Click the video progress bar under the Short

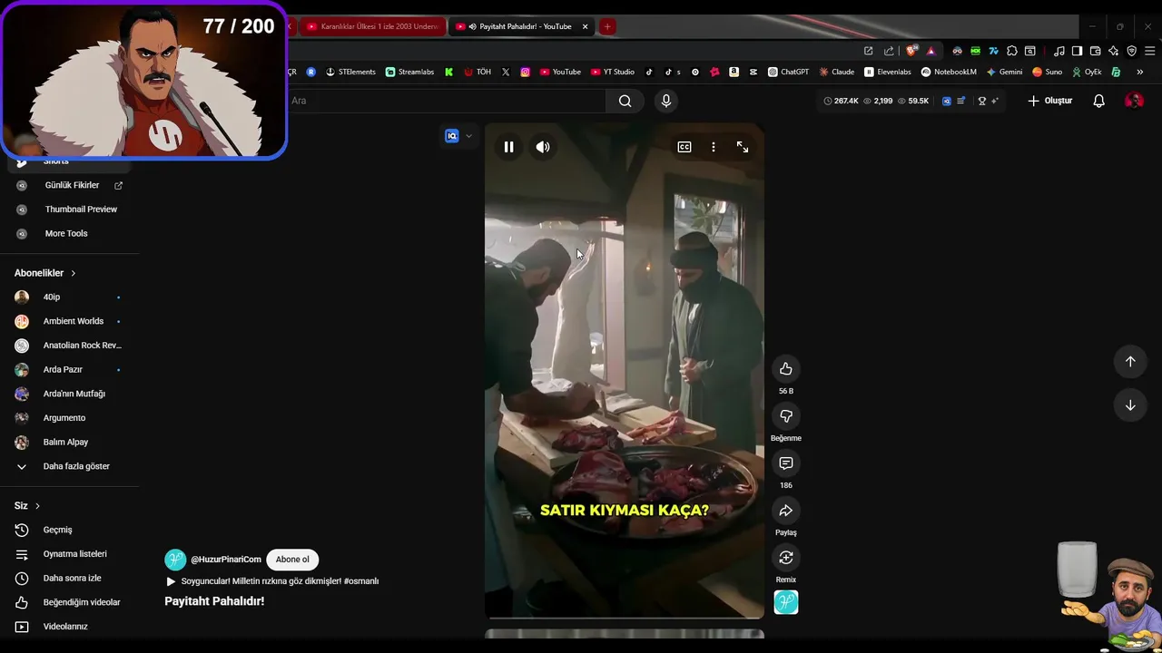click(x=625, y=618)
